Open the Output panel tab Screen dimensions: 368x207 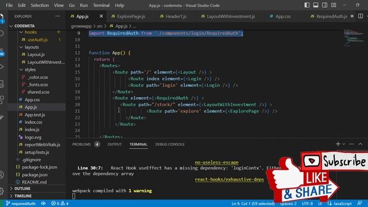click(114, 144)
